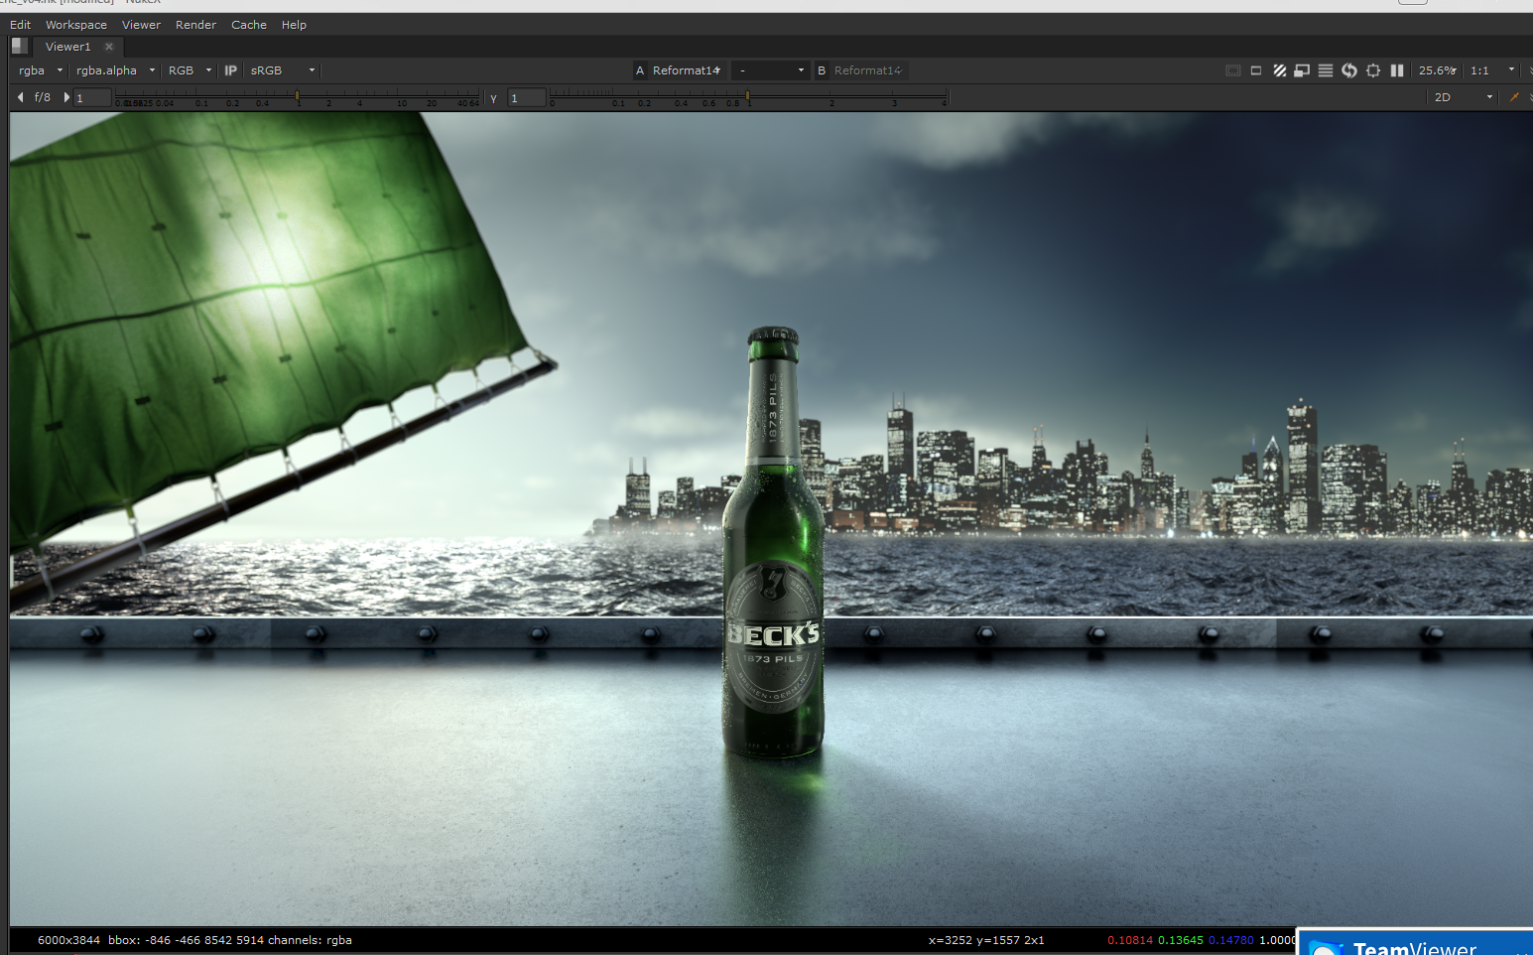Click the B input label button
The image size is (1533, 955).
pyautogui.click(x=822, y=70)
